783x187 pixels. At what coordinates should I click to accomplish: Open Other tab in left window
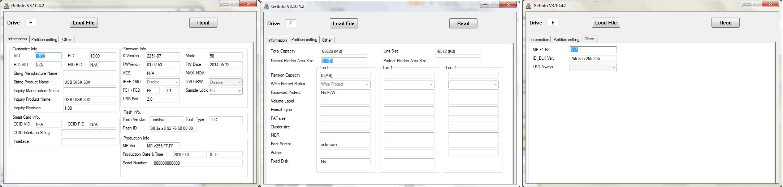pos(67,40)
